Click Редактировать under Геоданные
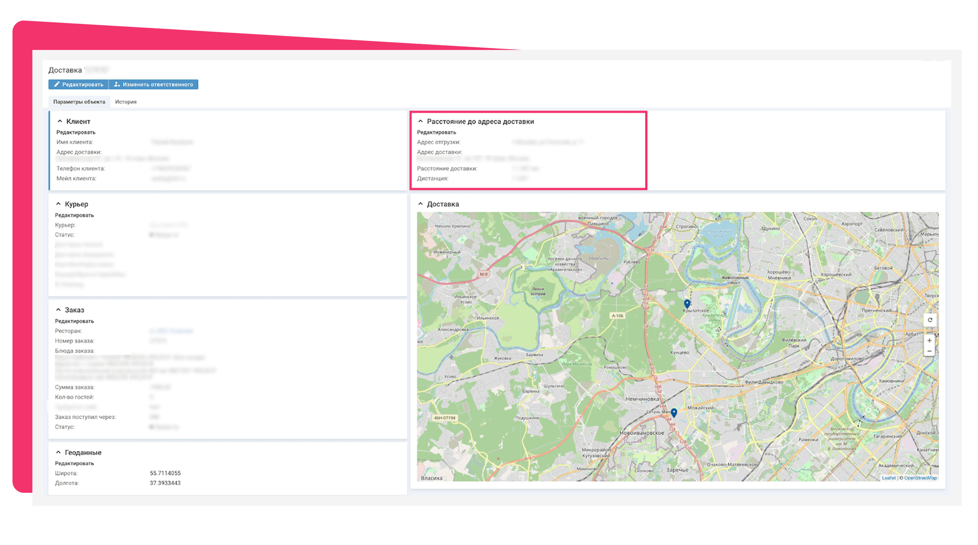Screen dimensions: 978x545 pos(74,463)
